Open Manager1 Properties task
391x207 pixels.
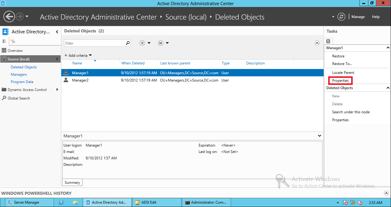pos(340,81)
